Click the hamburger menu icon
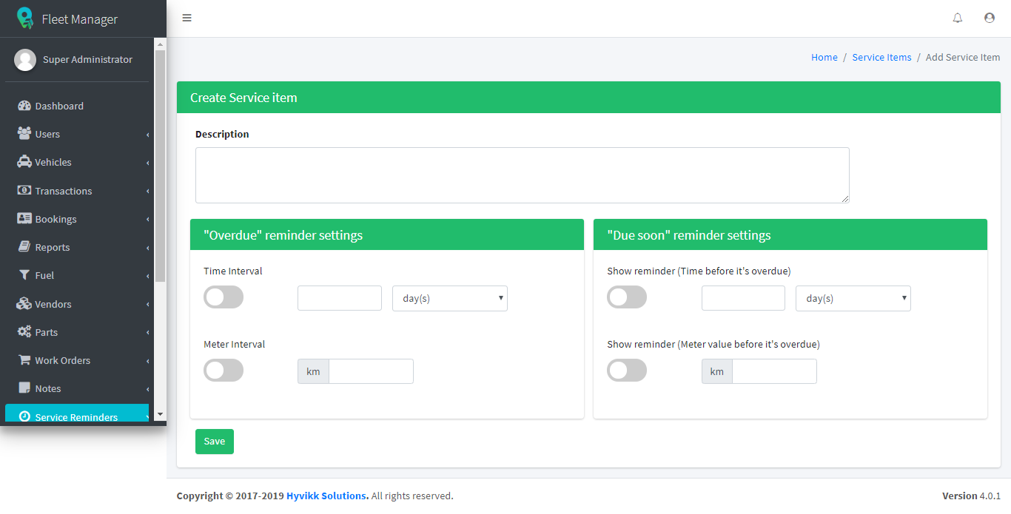Screen dimensions: 1011x514 point(187,18)
